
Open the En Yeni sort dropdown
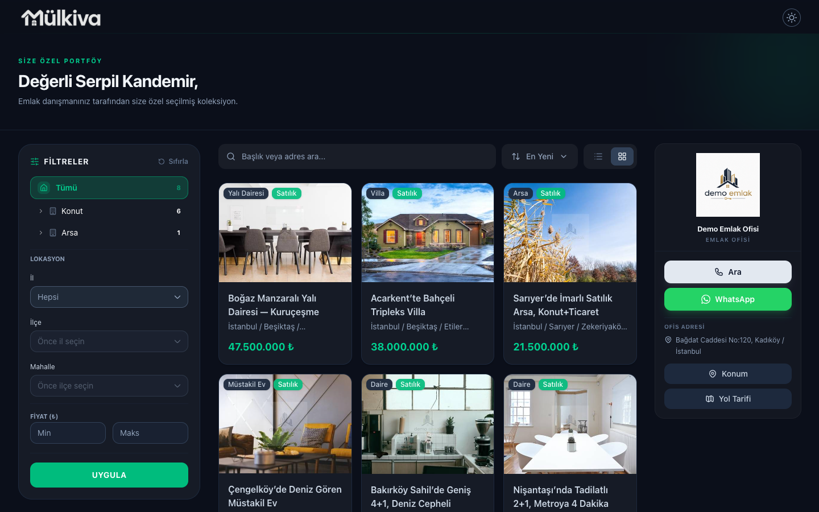tap(540, 156)
